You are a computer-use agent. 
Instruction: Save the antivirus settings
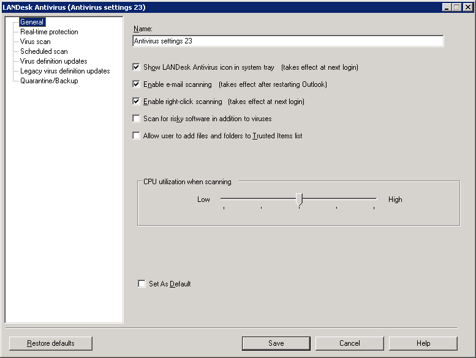pyautogui.click(x=276, y=343)
